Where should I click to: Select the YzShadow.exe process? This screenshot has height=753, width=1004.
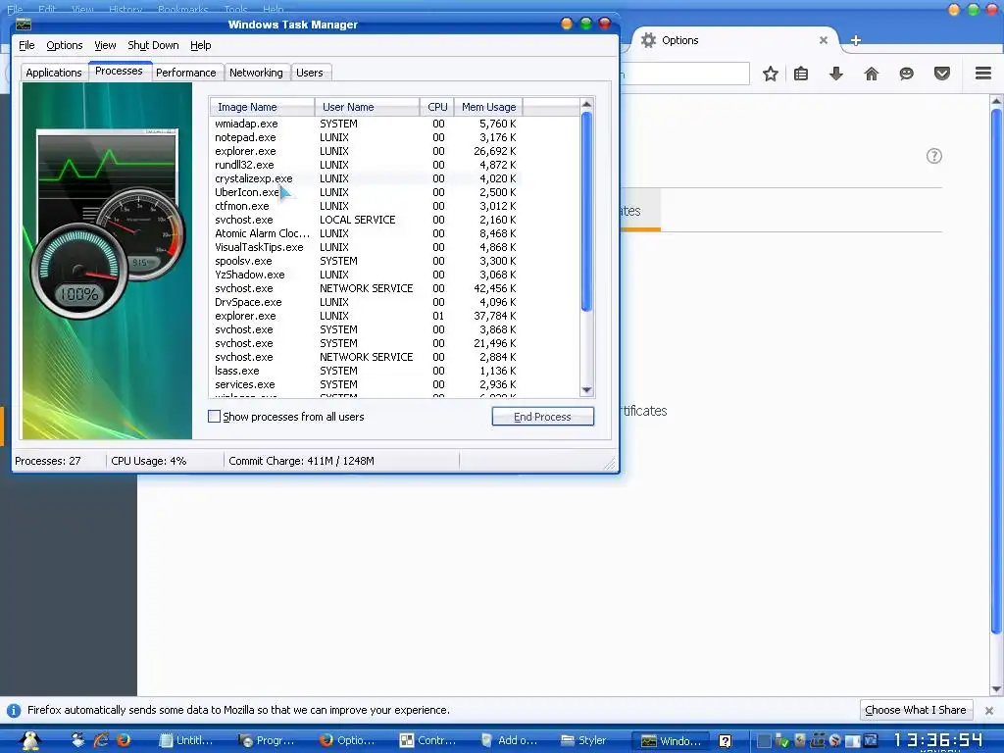[365, 275]
